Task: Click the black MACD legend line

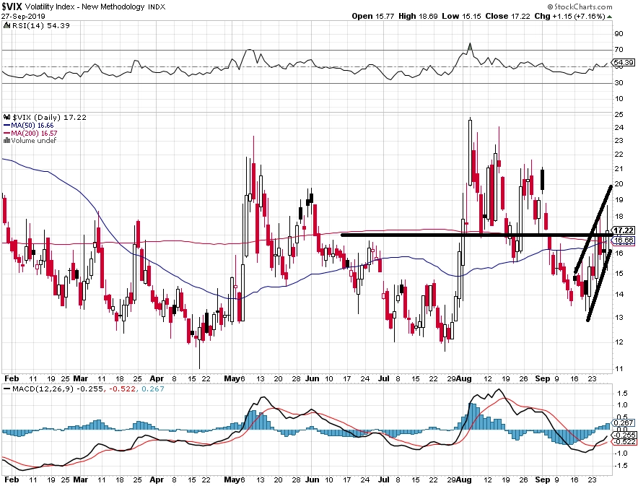Action: 7,389
